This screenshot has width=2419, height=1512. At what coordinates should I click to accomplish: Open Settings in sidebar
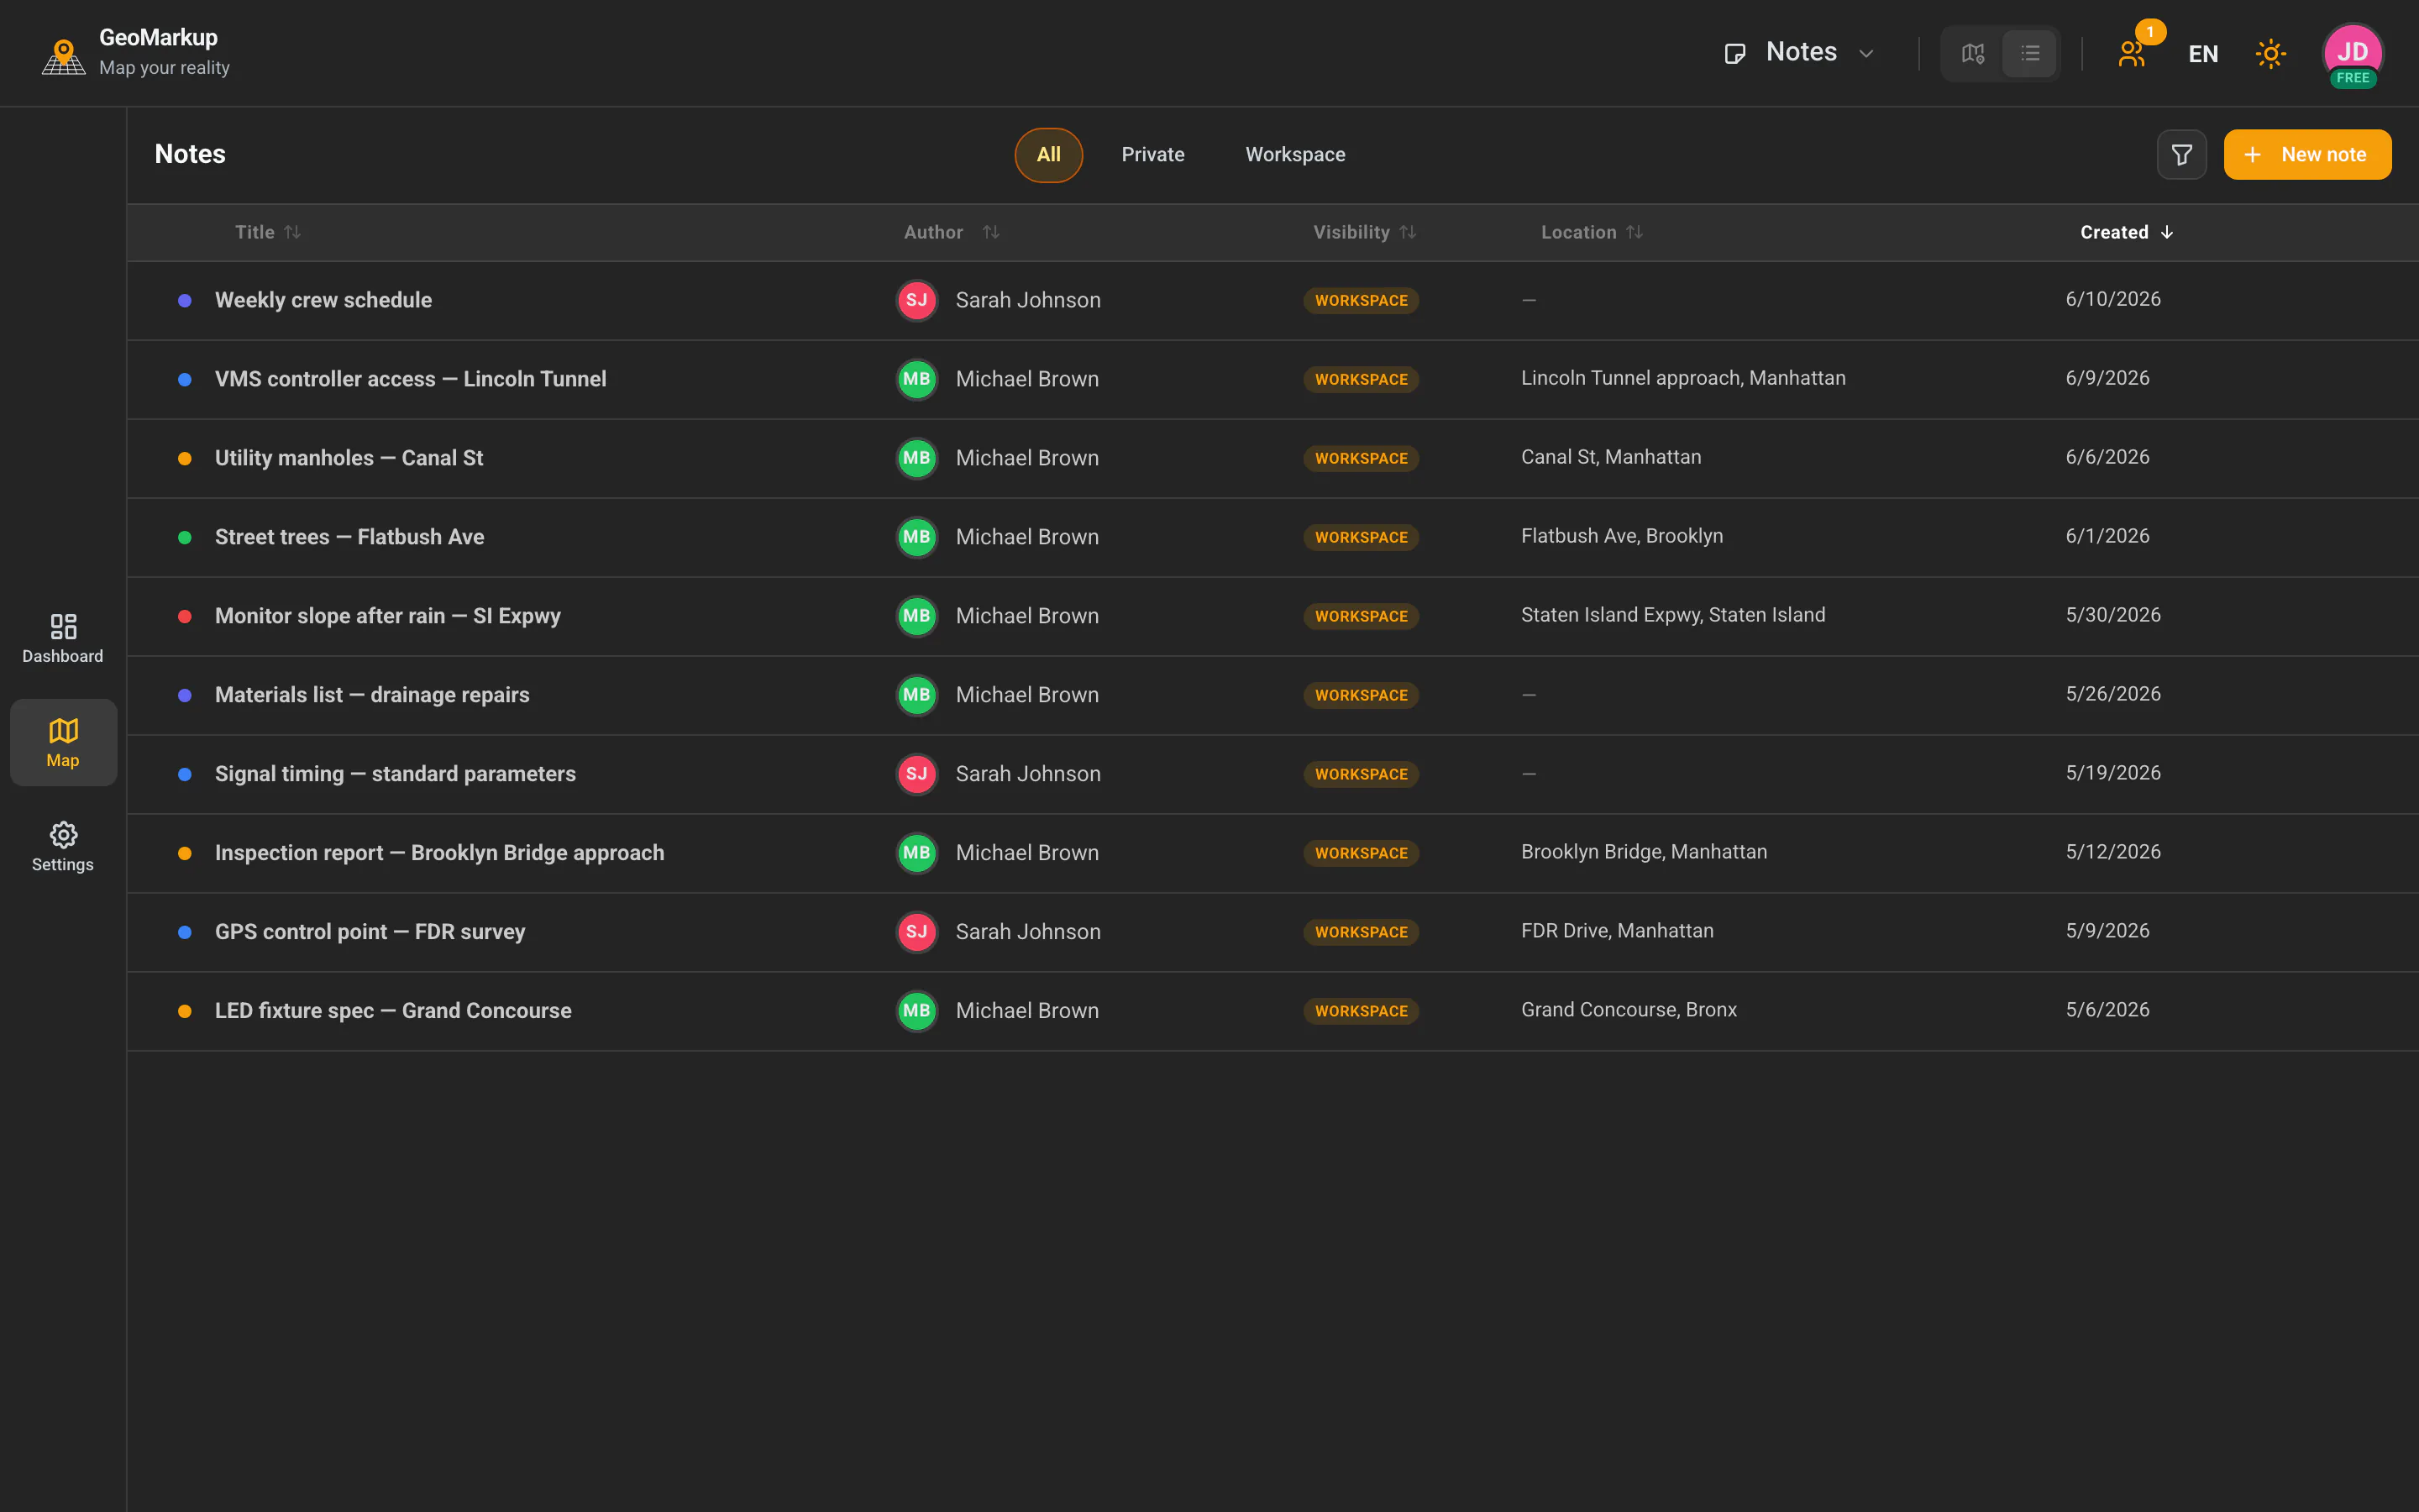pyautogui.click(x=63, y=847)
